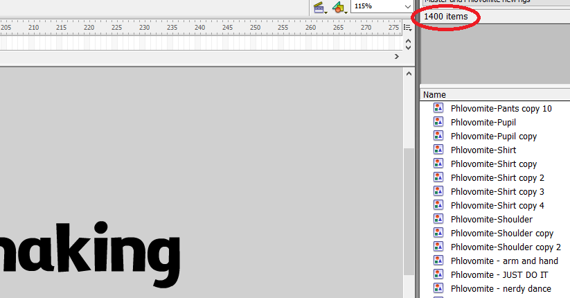The width and height of the screenshot is (570, 298).
Task: Click symbol icon beside Phlovomite-Pants copy 10
Action: tap(438, 107)
